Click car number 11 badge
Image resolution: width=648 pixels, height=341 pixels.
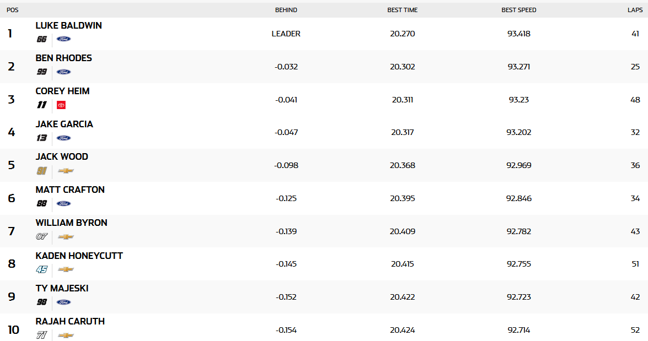(x=42, y=105)
